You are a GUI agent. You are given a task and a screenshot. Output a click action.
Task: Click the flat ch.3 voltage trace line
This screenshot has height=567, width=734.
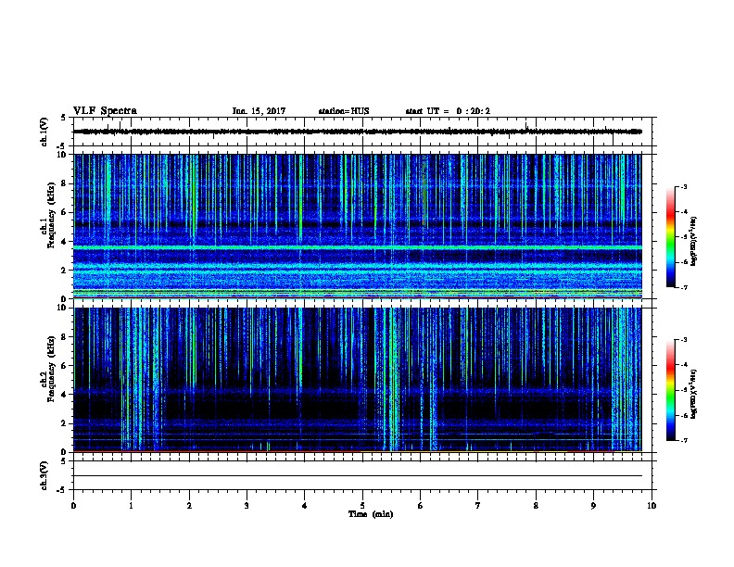358,476
